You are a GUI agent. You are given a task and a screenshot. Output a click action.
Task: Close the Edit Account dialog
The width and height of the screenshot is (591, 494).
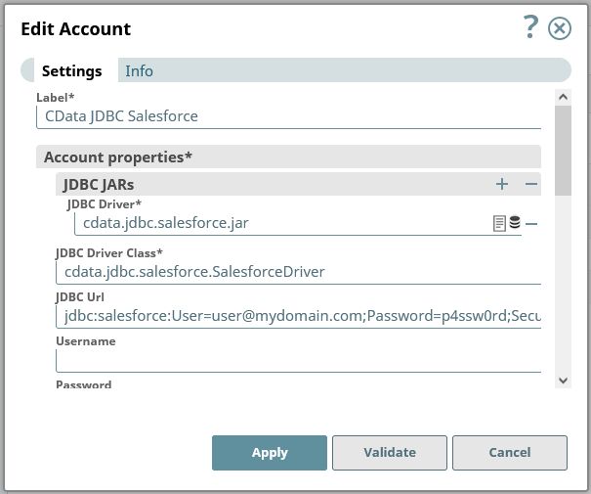tap(560, 28)
